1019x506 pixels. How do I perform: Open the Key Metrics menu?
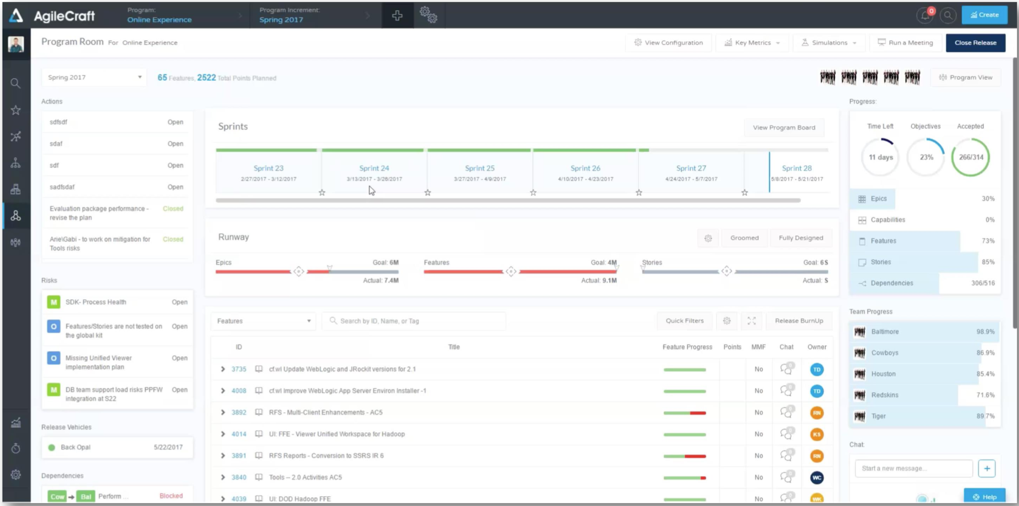pos(752,43)
